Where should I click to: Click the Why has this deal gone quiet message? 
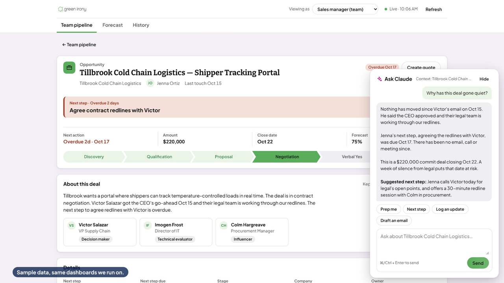click(x=457, y=93)
